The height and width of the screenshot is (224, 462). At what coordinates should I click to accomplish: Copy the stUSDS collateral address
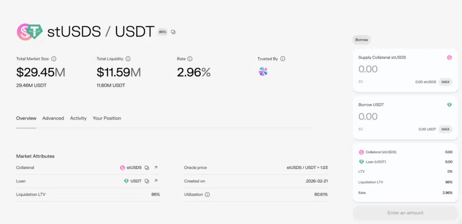[x=147, y=168]
